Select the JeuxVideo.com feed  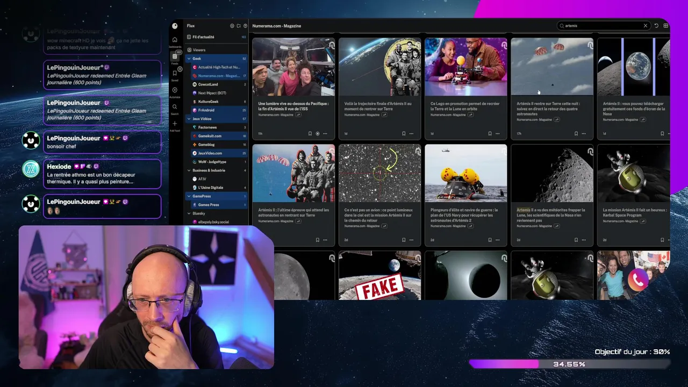pos(219,153)
